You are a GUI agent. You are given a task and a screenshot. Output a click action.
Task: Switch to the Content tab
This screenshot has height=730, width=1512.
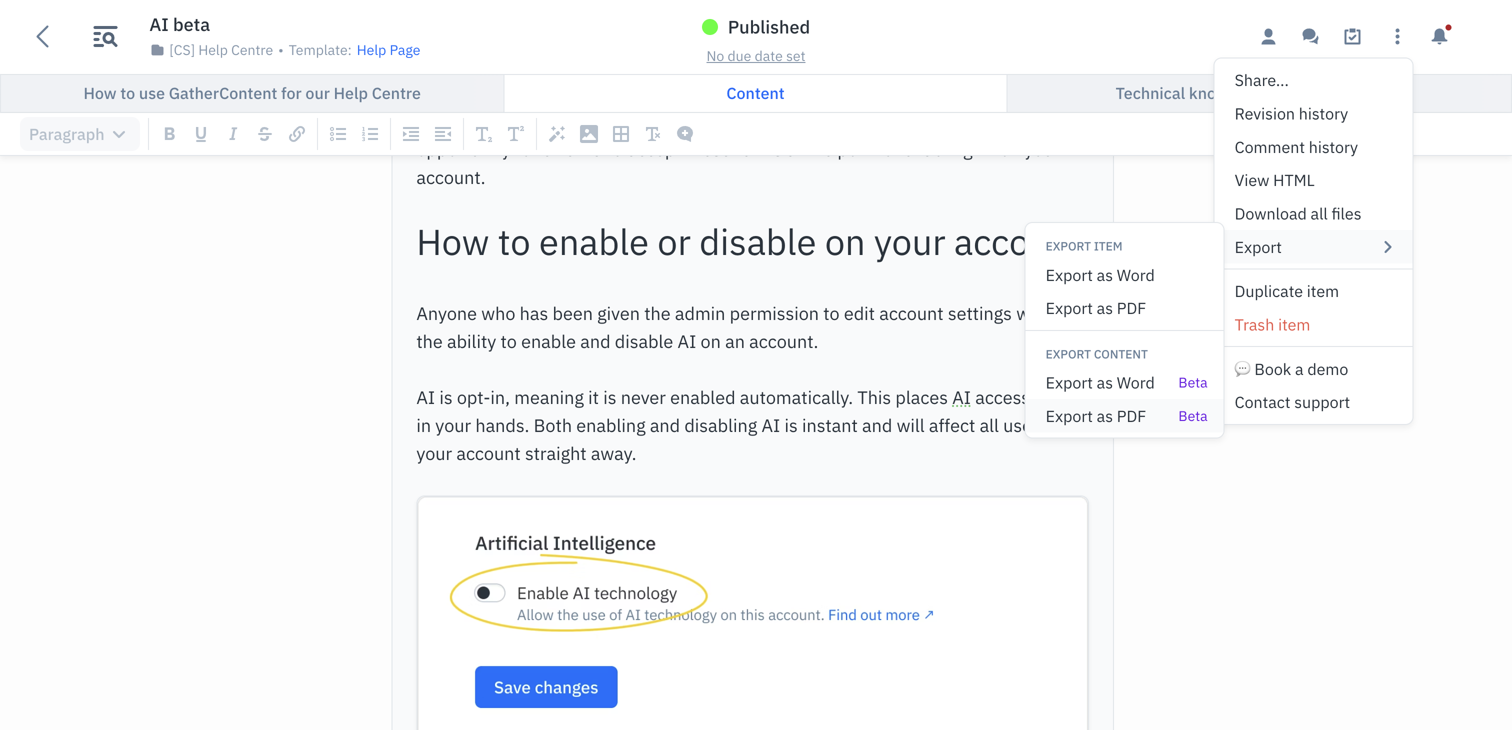tap(755, 93)
